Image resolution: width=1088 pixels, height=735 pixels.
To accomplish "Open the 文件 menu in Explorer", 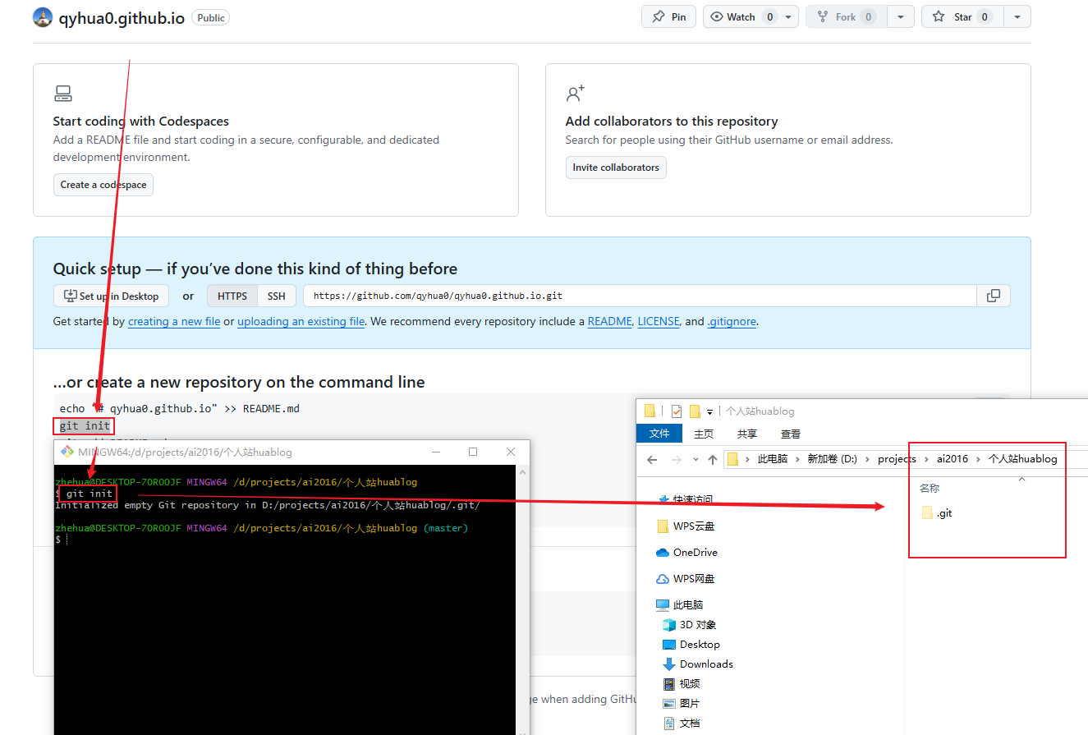I will click(659, 434).
